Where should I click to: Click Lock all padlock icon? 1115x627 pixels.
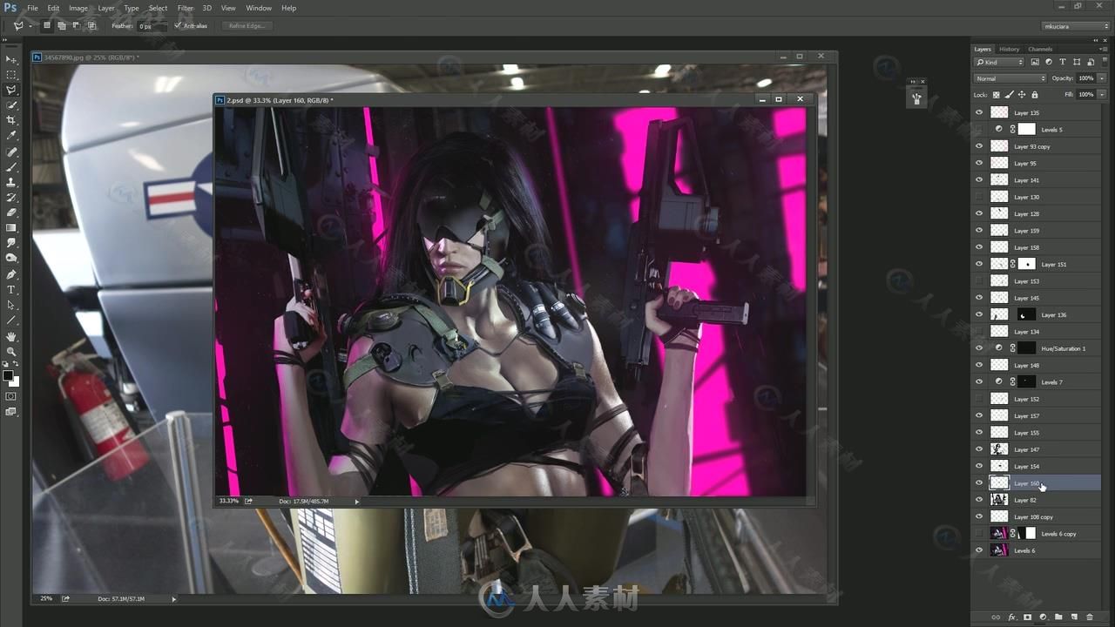pyautogui.click(x=1035, y=94)
